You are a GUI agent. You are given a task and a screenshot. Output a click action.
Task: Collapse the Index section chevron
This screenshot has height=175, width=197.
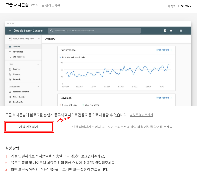(x=38, y=64)
